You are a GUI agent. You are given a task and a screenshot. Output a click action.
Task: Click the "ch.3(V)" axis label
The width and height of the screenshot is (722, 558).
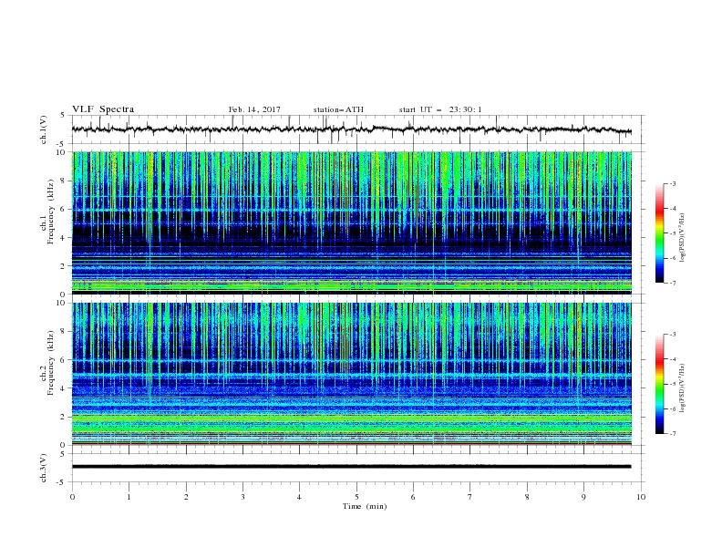(44, 468)
